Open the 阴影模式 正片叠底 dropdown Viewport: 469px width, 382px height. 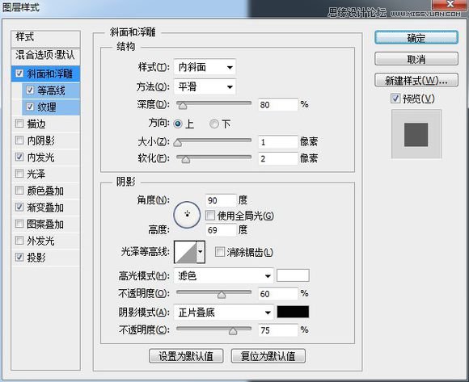tap(223, 313)
